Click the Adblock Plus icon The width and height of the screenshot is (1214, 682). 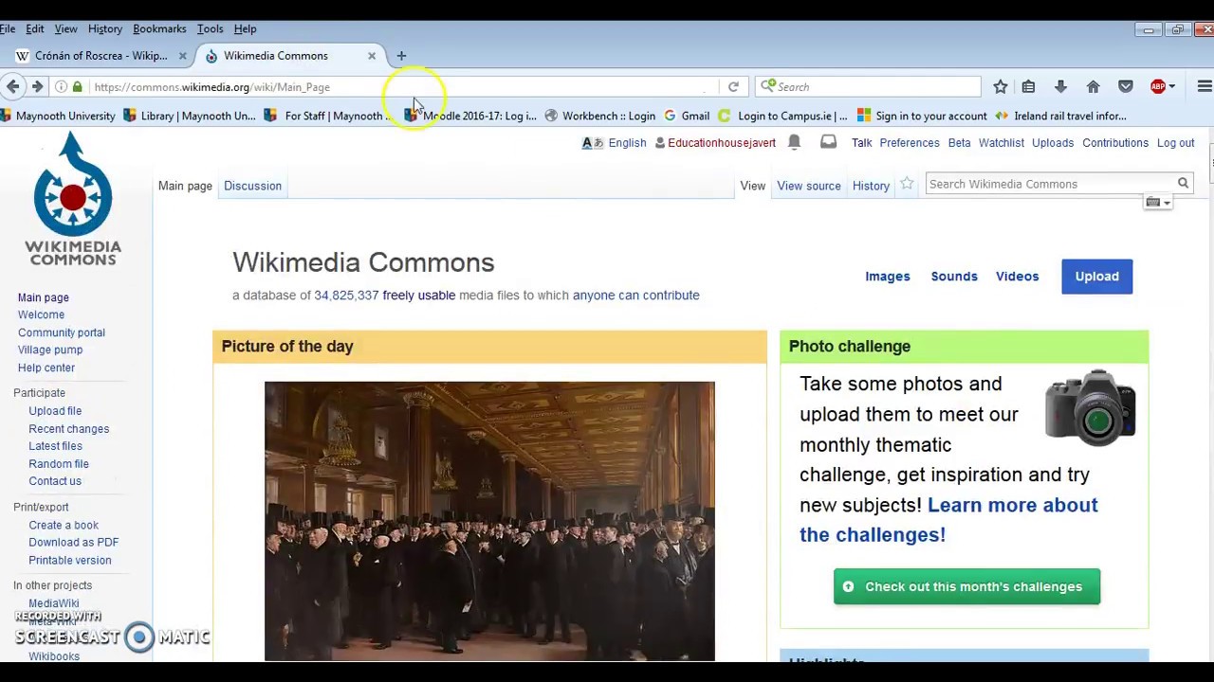1158,87
